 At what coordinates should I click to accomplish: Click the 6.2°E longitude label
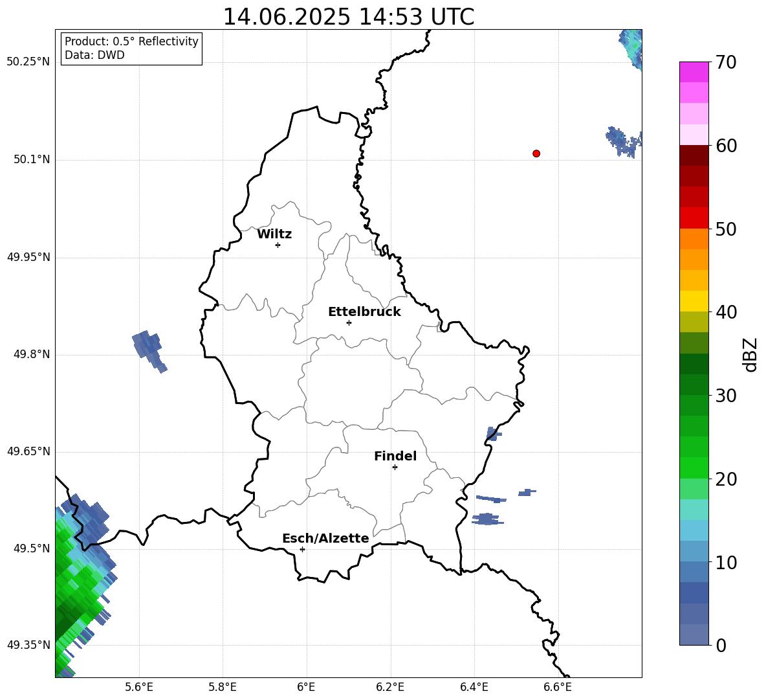click(390, 687)
